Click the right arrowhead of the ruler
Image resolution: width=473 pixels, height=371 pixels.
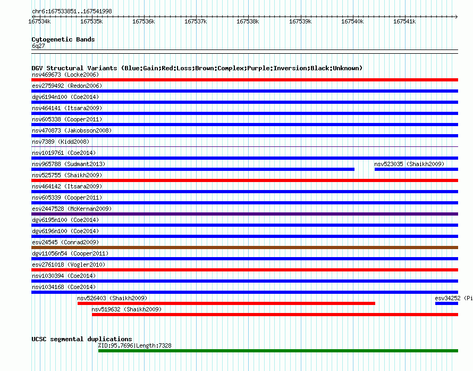(457, 17)
